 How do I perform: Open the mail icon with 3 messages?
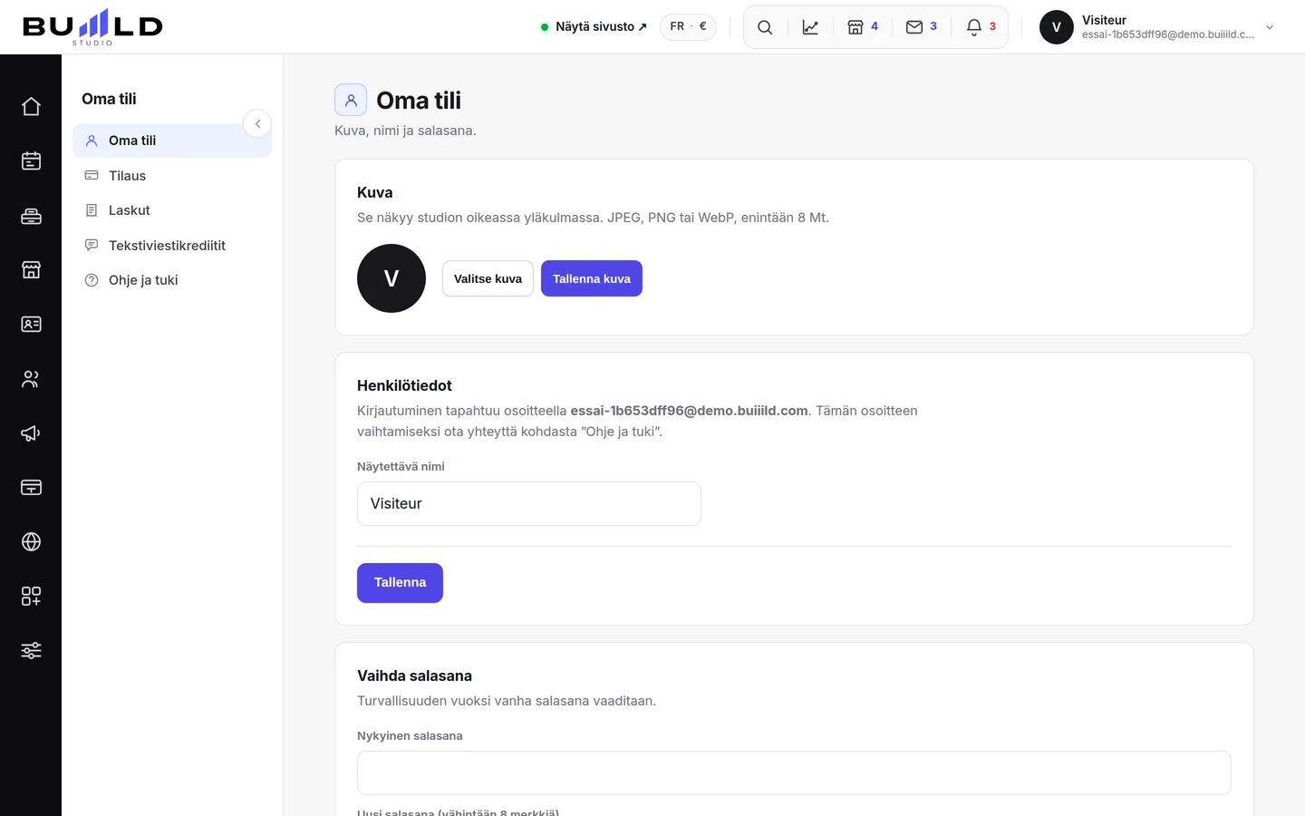click(x=921, y=27)
